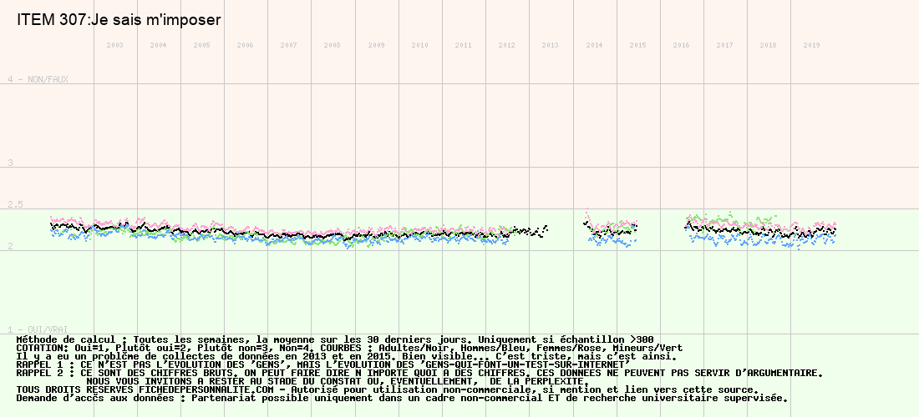Select the 2013 year label
Image resolution: width=919 pixels, height=417 pixels.
[x=551, y=45]
